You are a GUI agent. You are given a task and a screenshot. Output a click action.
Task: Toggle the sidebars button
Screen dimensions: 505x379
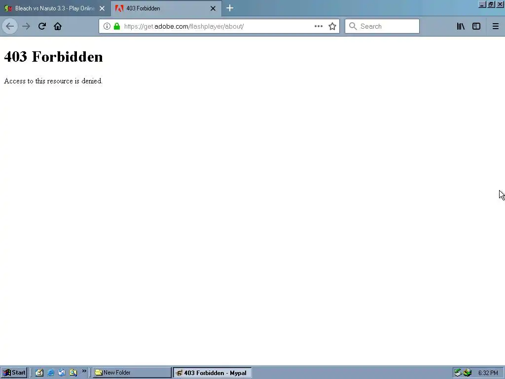[x=476, y=26]
